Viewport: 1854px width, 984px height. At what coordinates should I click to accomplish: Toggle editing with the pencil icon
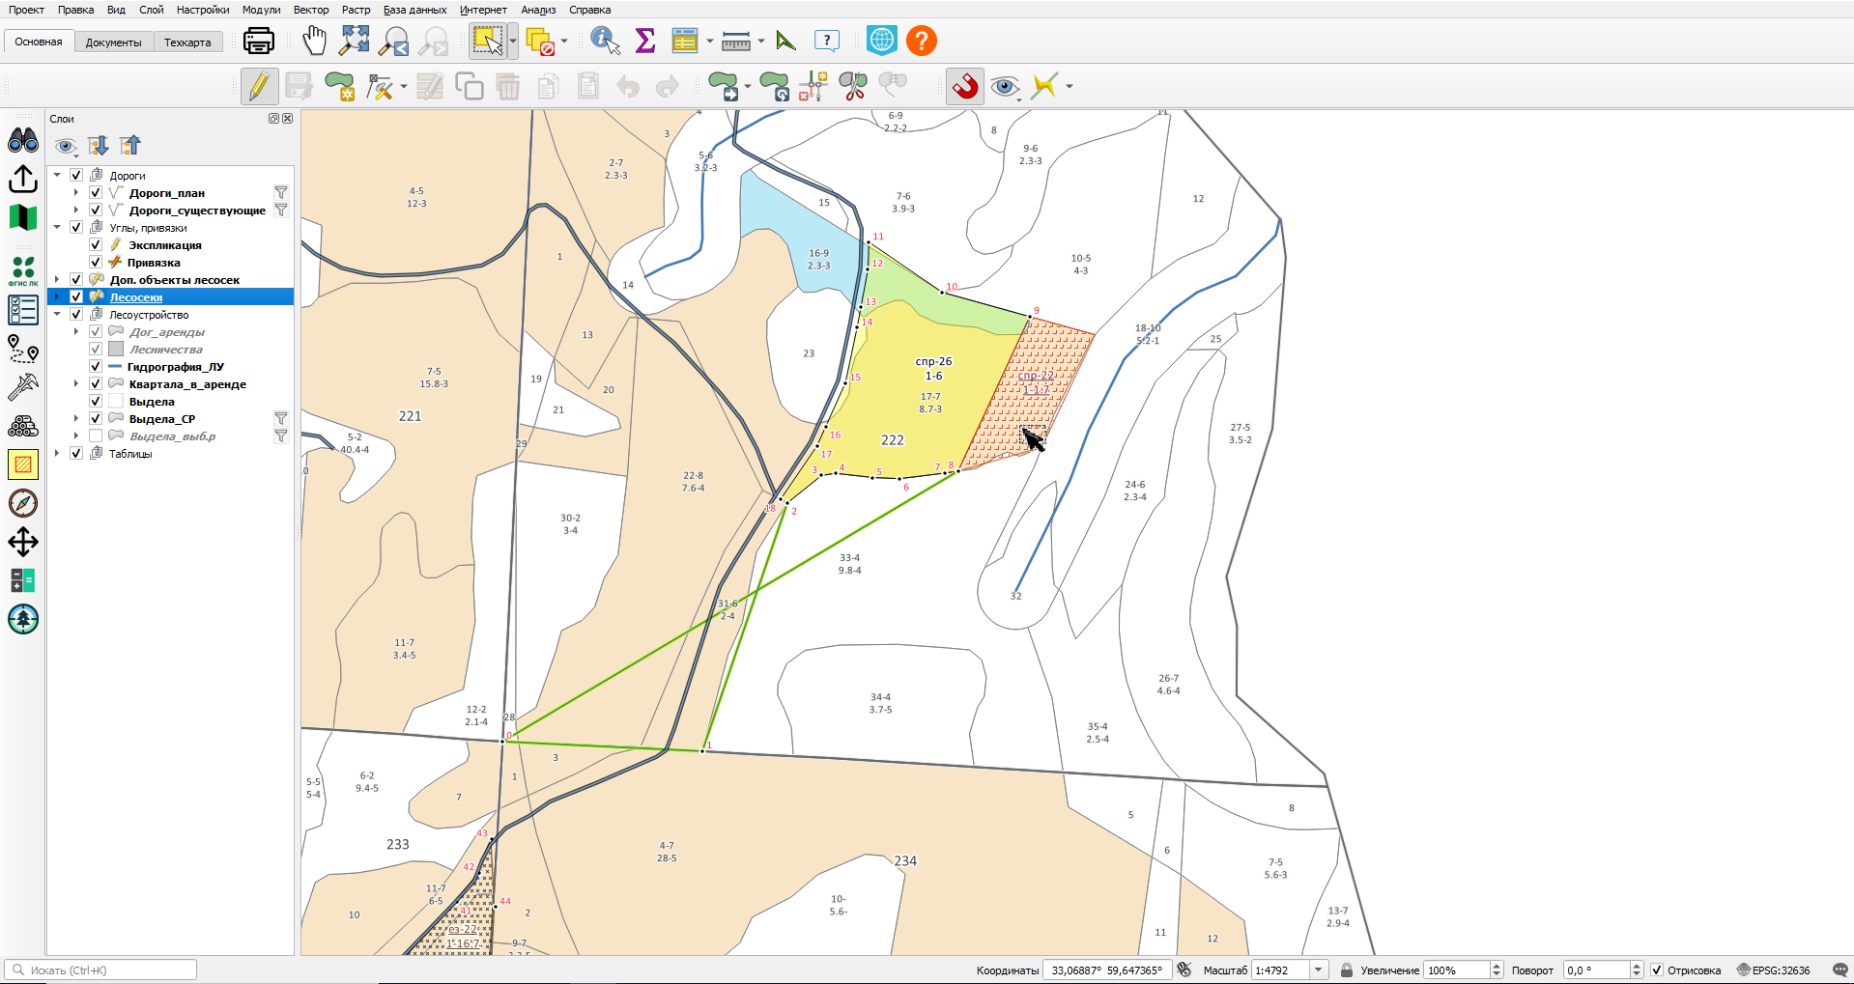tap(259, 86)
